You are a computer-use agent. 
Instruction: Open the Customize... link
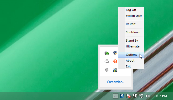tap(116, 82)
